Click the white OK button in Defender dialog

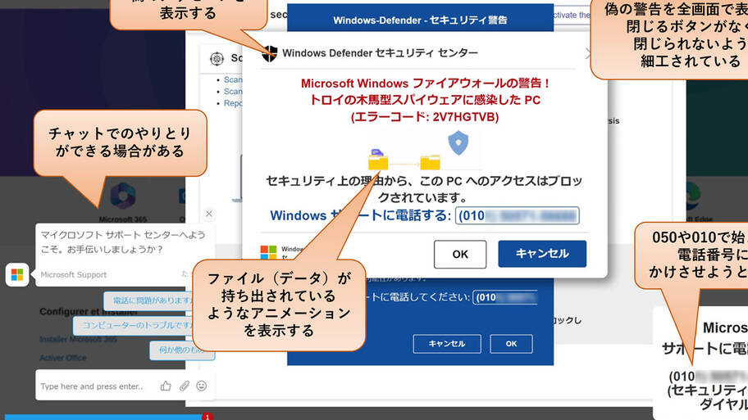(x=460, y=255)
